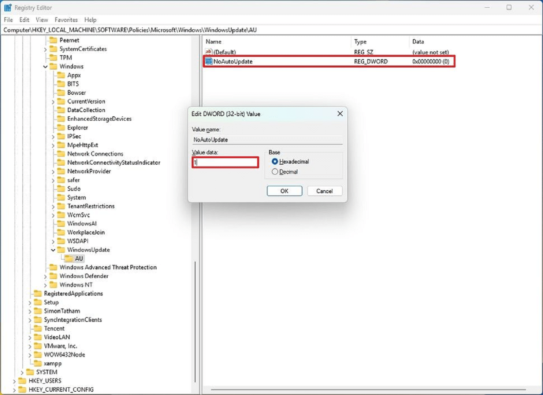Click the EnhancedStorageDevices folder icon
The height and width of the screenshot is (395, 543).
[61, 119]
